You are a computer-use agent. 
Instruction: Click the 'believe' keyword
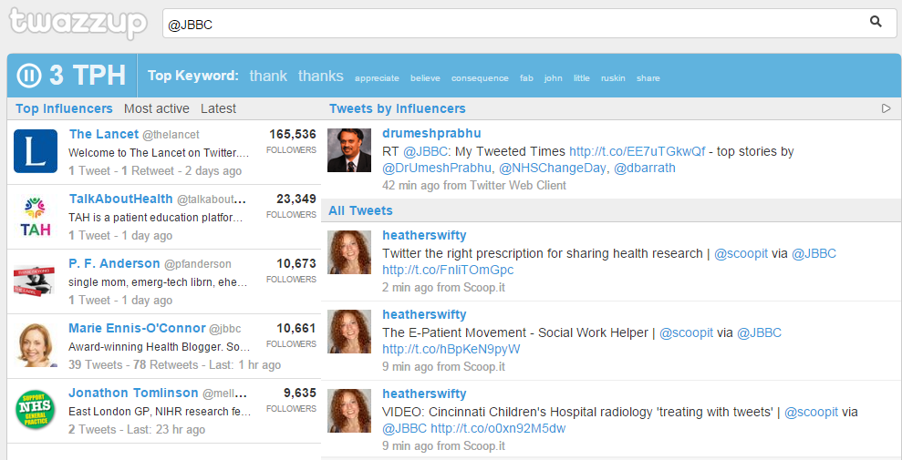coord(425,78)
